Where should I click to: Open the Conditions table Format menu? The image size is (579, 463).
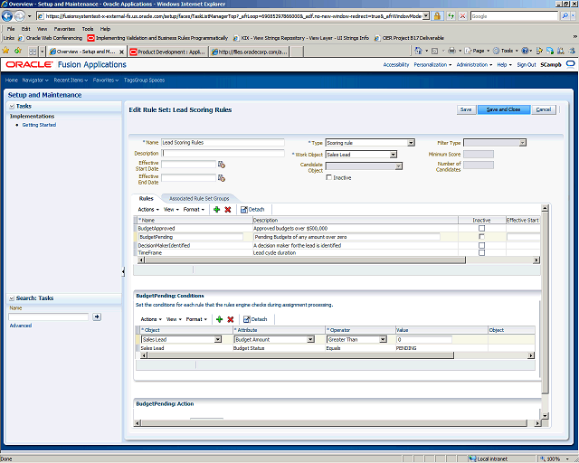[x=196, y=319]
